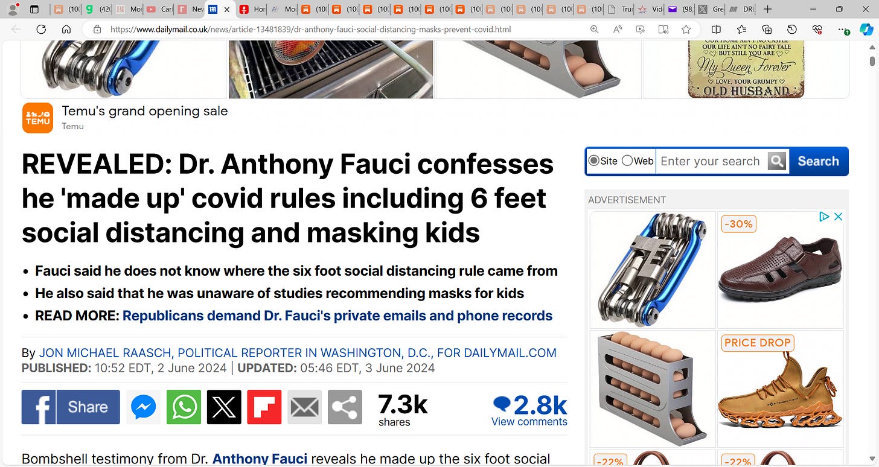Share article via WhatsApp icon
The height and width of the screenshot is (467, 879).
184,407
